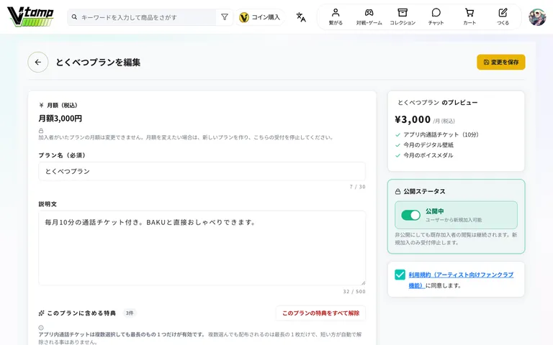Open the user profile avatar
Screen dimensions: 553x345
(x=537, y=17)
